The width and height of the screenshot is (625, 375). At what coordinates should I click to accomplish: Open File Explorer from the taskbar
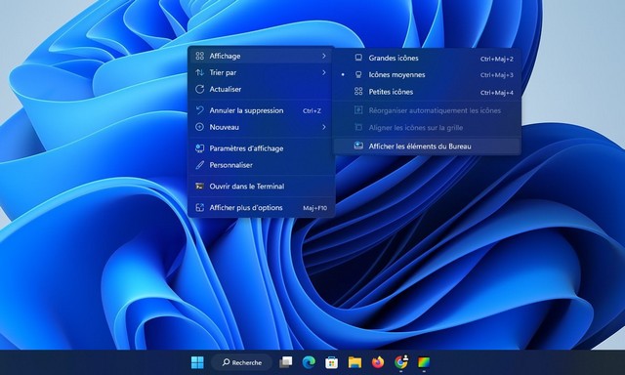(354, 362)
